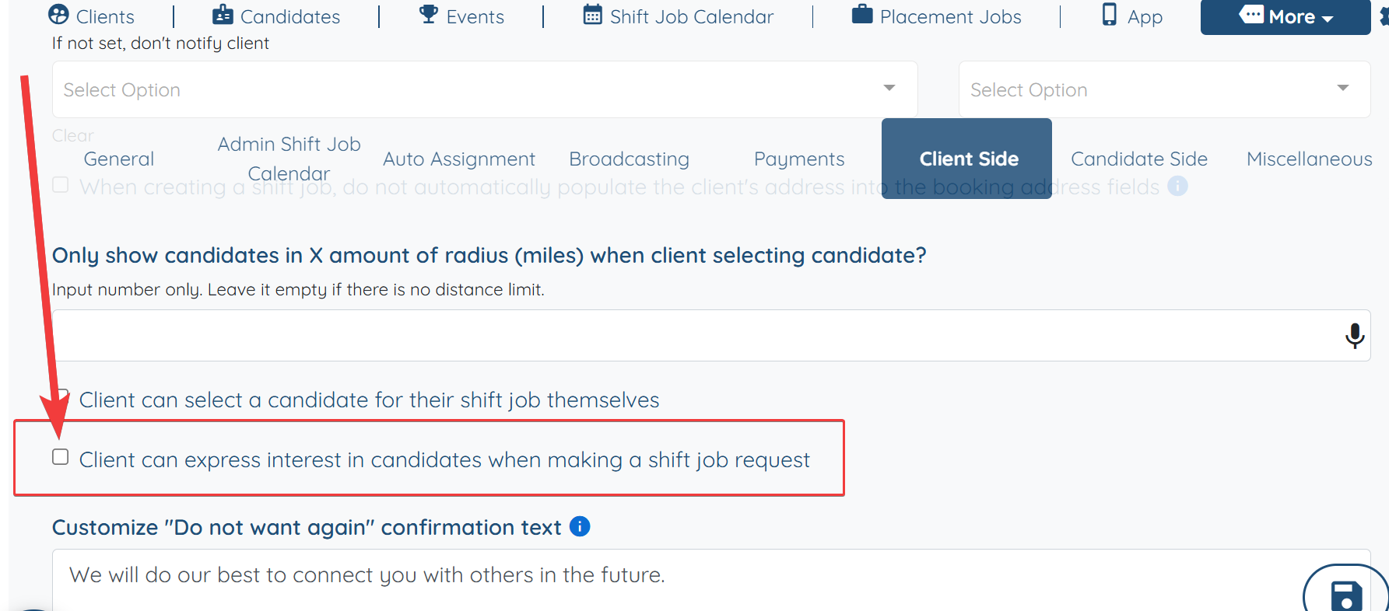The width and height of the screenshot is (1389, 611).
Task: Expand the More menu button
Action: click(x=1286, y=16)
